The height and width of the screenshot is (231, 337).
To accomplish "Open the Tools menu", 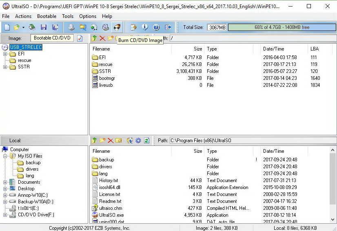I will point(68,16).
